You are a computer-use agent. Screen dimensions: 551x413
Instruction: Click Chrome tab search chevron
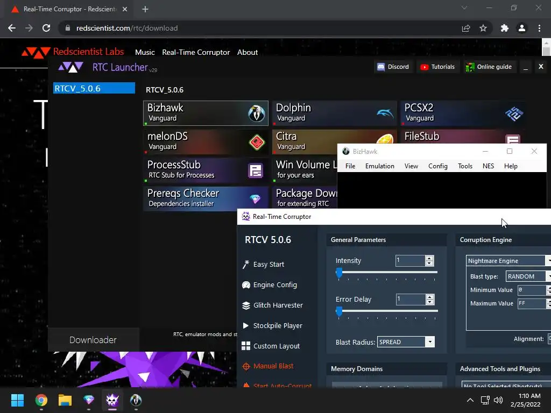(x=464, y=8)
